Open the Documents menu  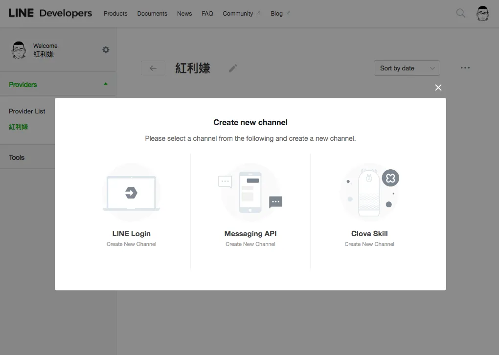pyautogui.click(x=152, y=14)
